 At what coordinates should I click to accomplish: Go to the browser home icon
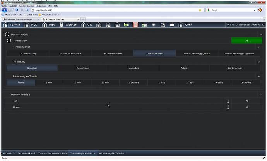tap(27, 10)
